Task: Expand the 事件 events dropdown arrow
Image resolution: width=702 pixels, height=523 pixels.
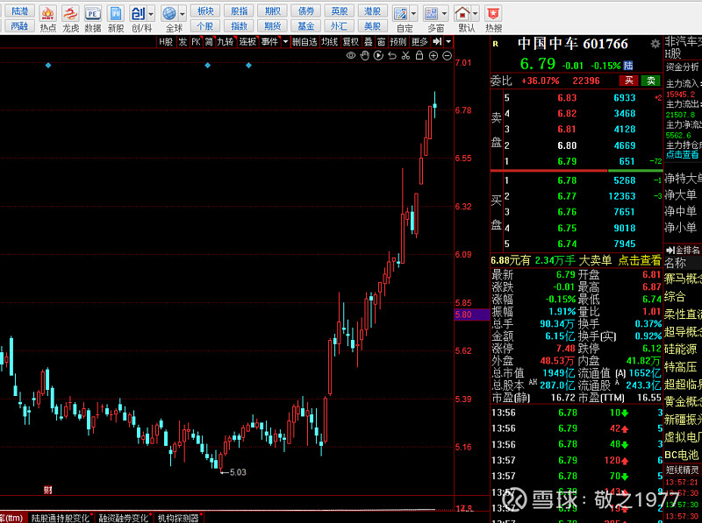Action: tap(284, 41)
